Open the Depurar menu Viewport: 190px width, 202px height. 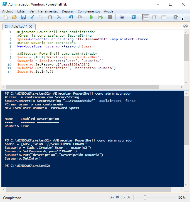coord(68,11)
